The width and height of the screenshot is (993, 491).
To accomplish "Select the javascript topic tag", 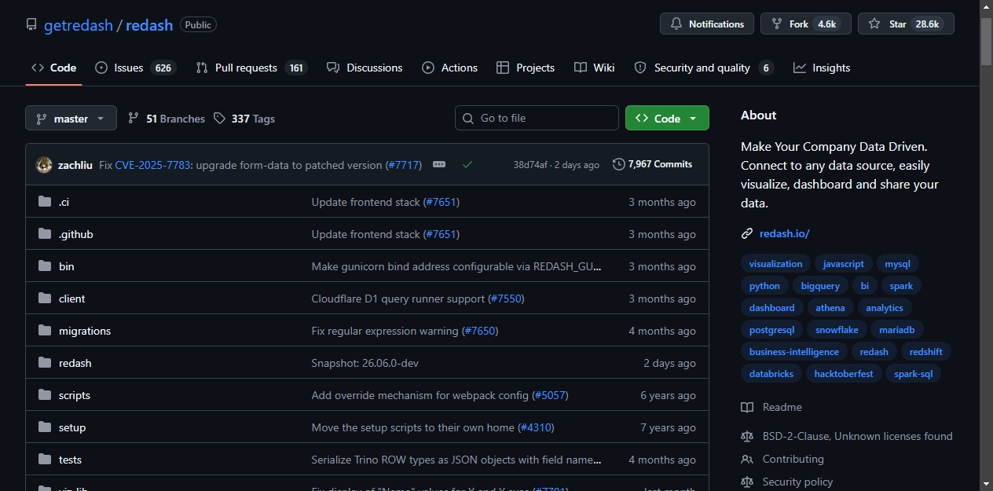I will coord(843,264).
